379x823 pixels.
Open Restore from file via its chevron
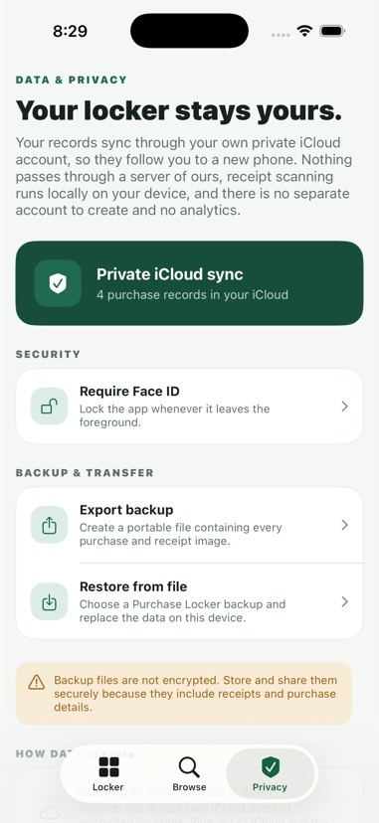(344, 601)
